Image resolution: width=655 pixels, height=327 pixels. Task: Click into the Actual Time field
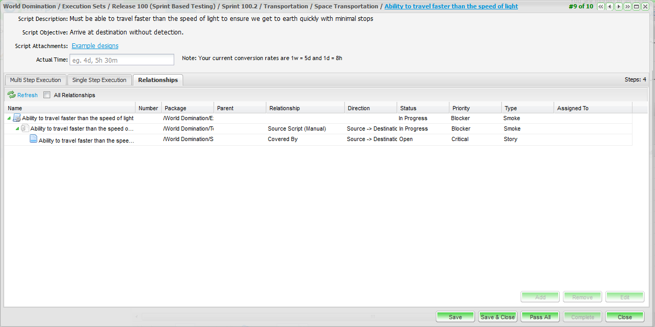coord(122,60)
